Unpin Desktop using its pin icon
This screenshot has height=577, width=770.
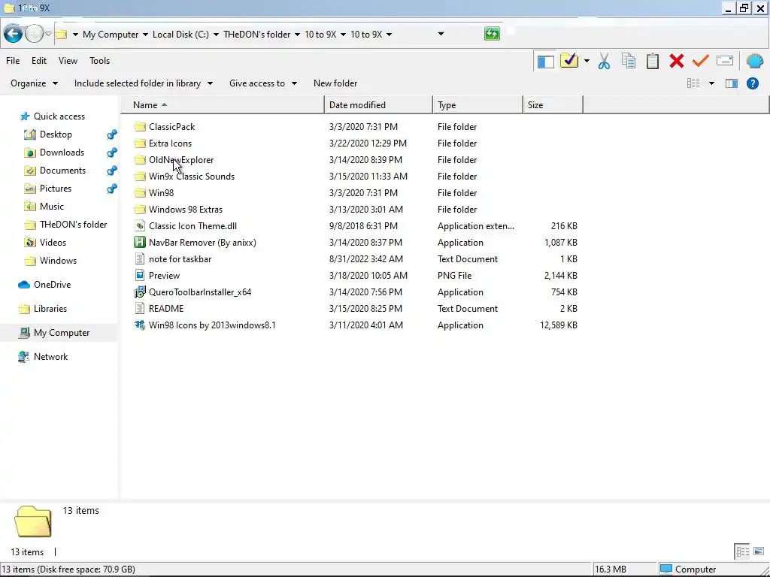[112, 134]
